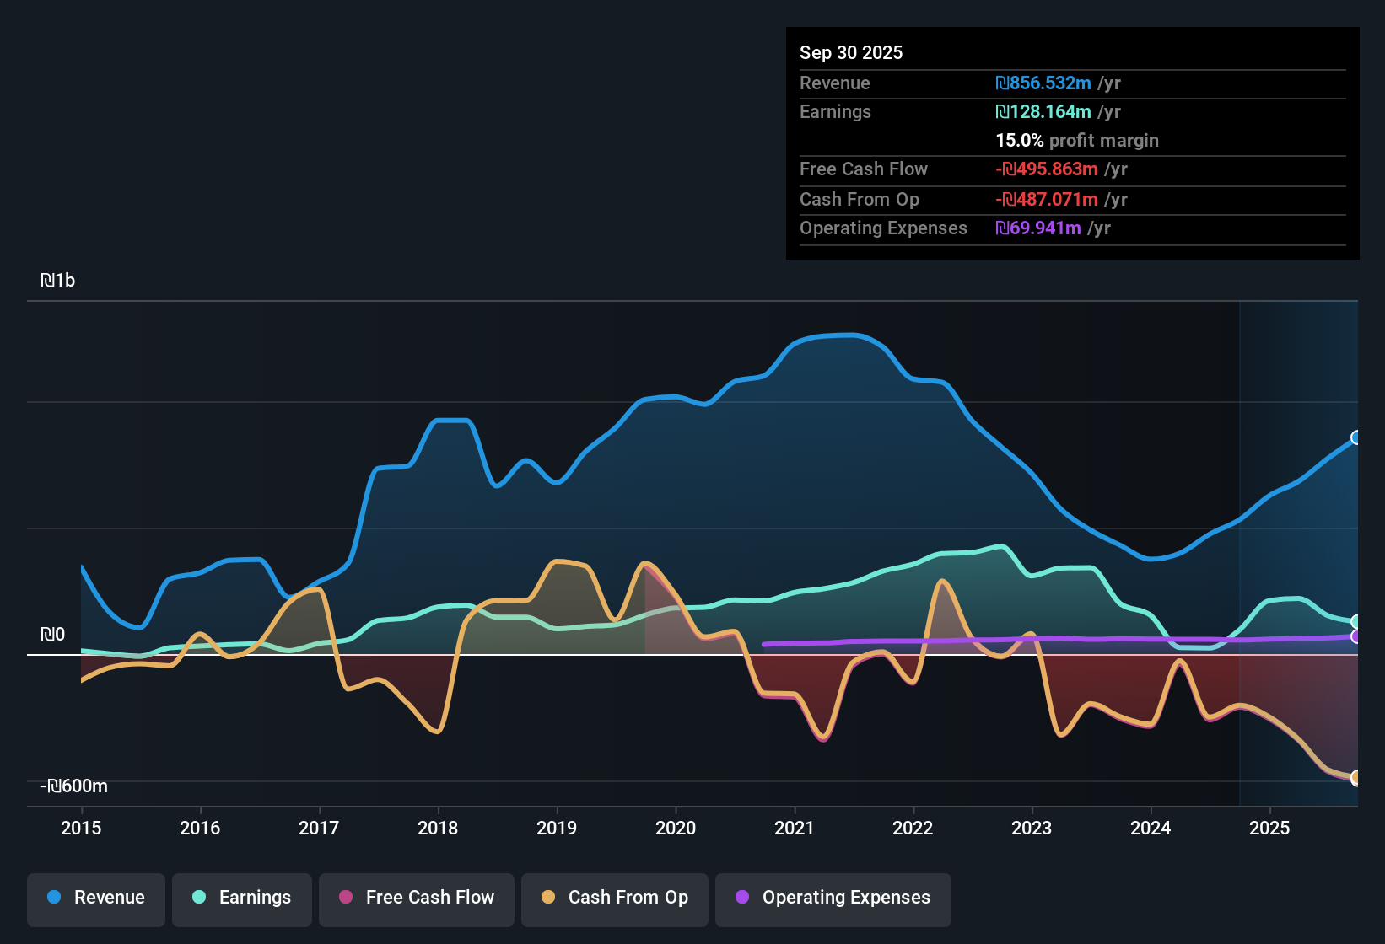Expand the Earnings row in the tooltip
1385x944 pixels.
(x=1071, y=112)
